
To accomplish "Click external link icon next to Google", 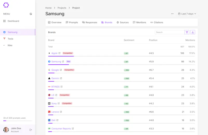I will click(x=61, y=70).
